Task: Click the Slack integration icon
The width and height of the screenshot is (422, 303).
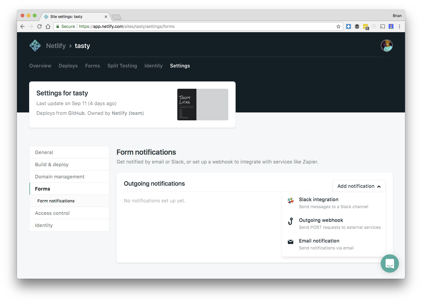Action: click(291, 201)
